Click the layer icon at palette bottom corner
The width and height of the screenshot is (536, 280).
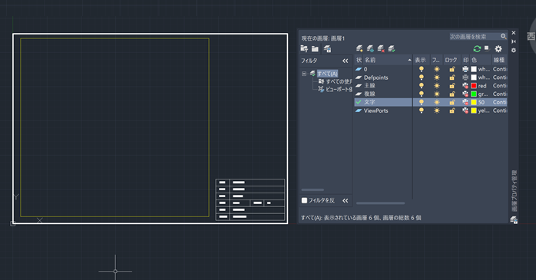click(514, 220)
